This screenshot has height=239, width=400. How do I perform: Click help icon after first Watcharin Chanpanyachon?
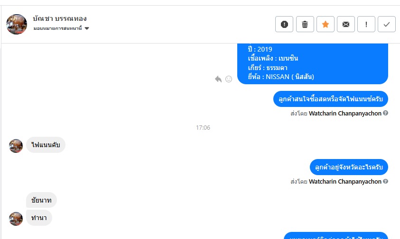[385, 113]
